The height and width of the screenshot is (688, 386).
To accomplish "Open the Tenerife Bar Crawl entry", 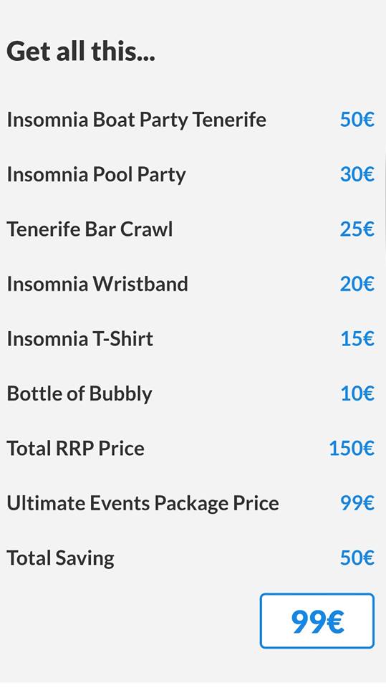I will point(90,229).
